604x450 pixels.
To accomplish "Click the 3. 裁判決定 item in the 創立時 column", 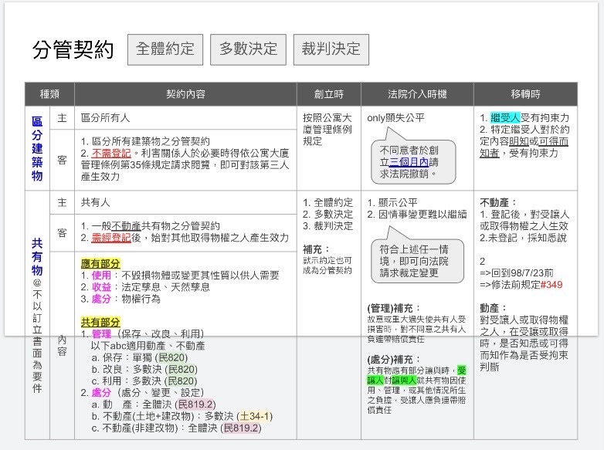I will coord(327,226).
